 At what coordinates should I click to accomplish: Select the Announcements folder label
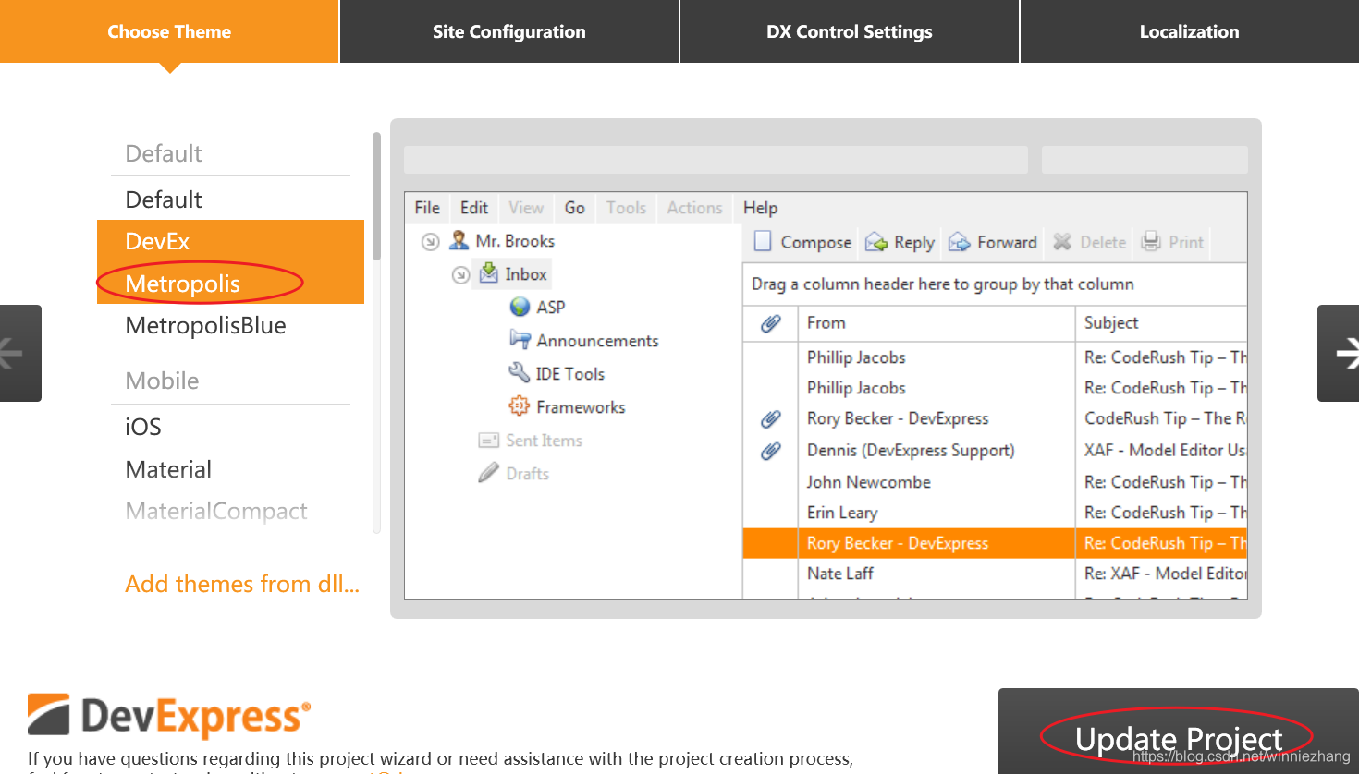coord(597,341)
